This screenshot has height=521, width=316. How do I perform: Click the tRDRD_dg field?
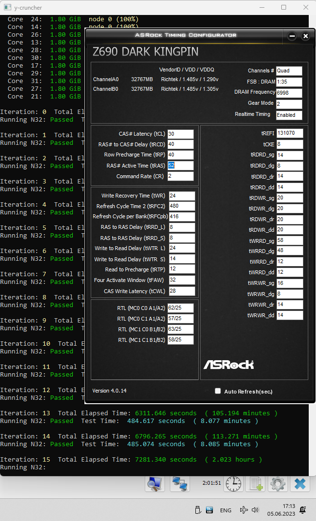click(x=290, y=166)
